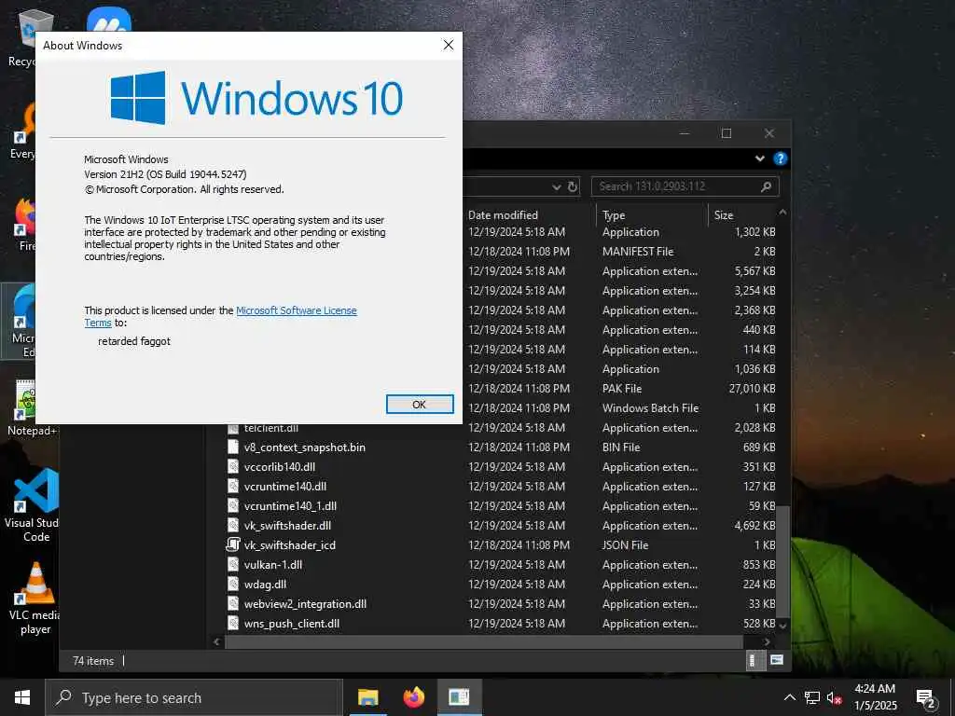Refresh the File Explorer address bar

click(573, 186)
